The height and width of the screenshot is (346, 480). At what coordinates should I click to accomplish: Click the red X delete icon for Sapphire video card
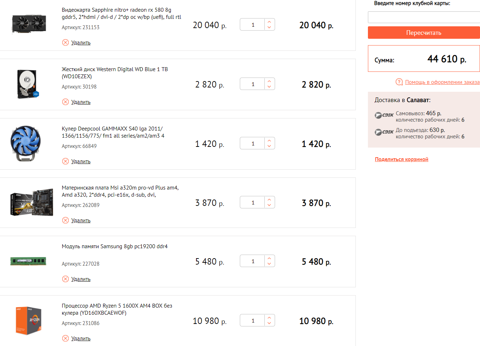click(x=65, y=43)
